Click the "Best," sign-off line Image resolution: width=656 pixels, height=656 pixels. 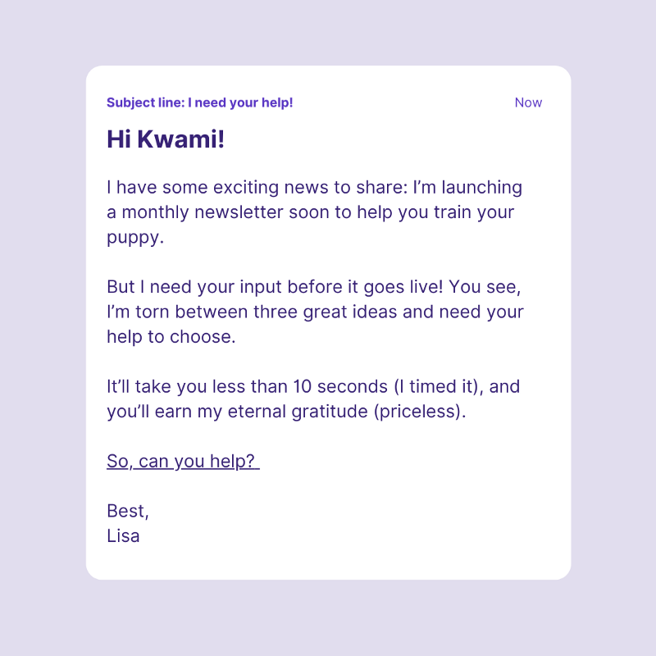pos(128,511)
